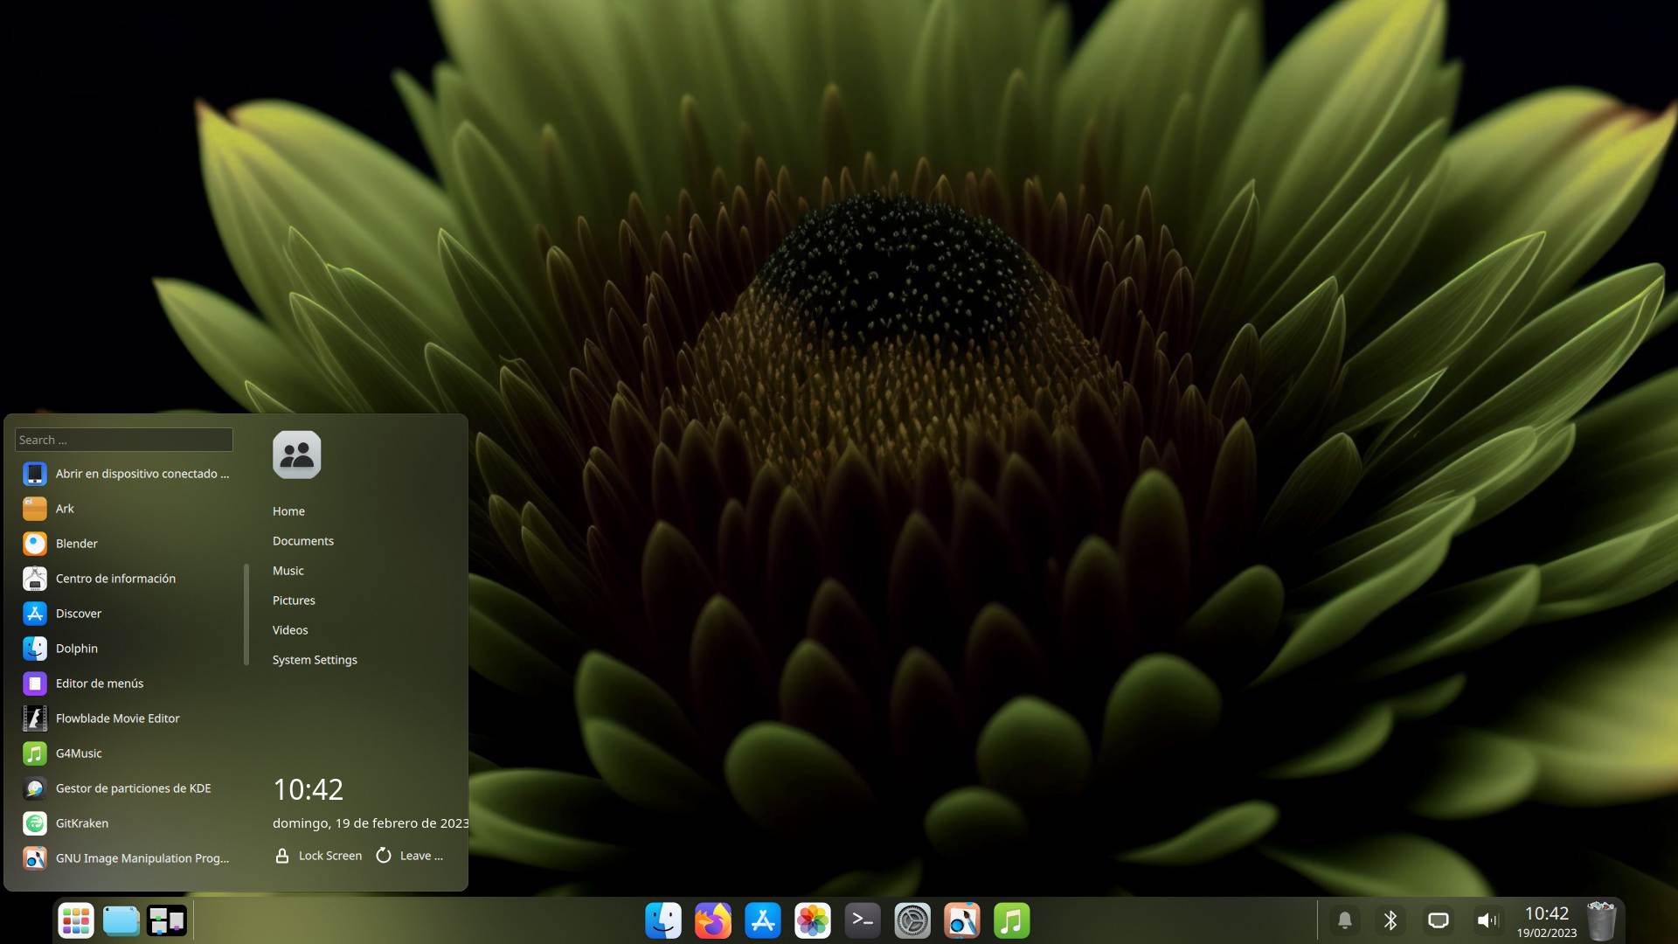This screenshot has width=1678, height=944.
Task: Click the Lock Screen button
Action: tap(319, 856)
